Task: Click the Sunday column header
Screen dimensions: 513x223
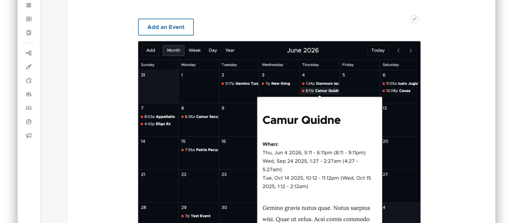Action: tap(148, 65)
